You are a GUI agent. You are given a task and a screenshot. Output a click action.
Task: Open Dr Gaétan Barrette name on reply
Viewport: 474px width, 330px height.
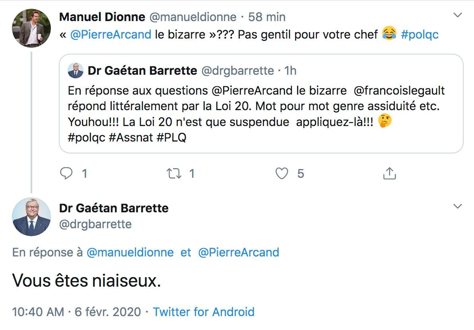114,208
